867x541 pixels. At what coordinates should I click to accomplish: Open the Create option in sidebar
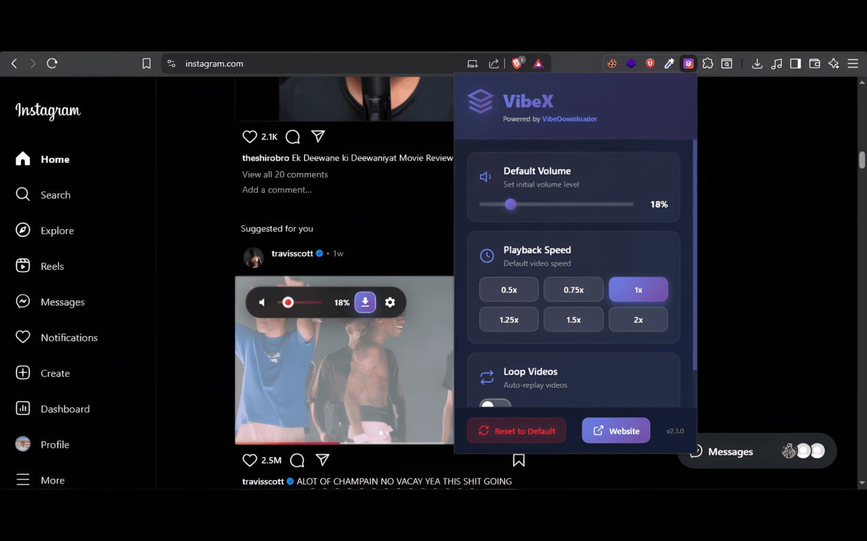pyautogui.click(x=43, y=373)
